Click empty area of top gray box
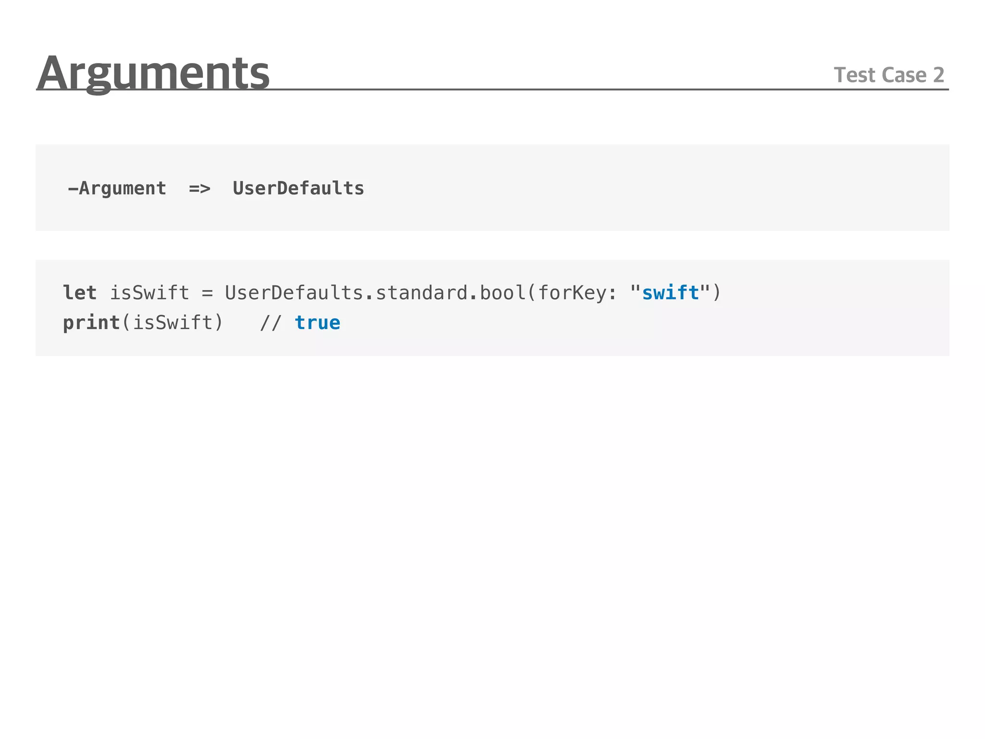Image resolution: width=985 pixels, height=739 pixels. 673,188
